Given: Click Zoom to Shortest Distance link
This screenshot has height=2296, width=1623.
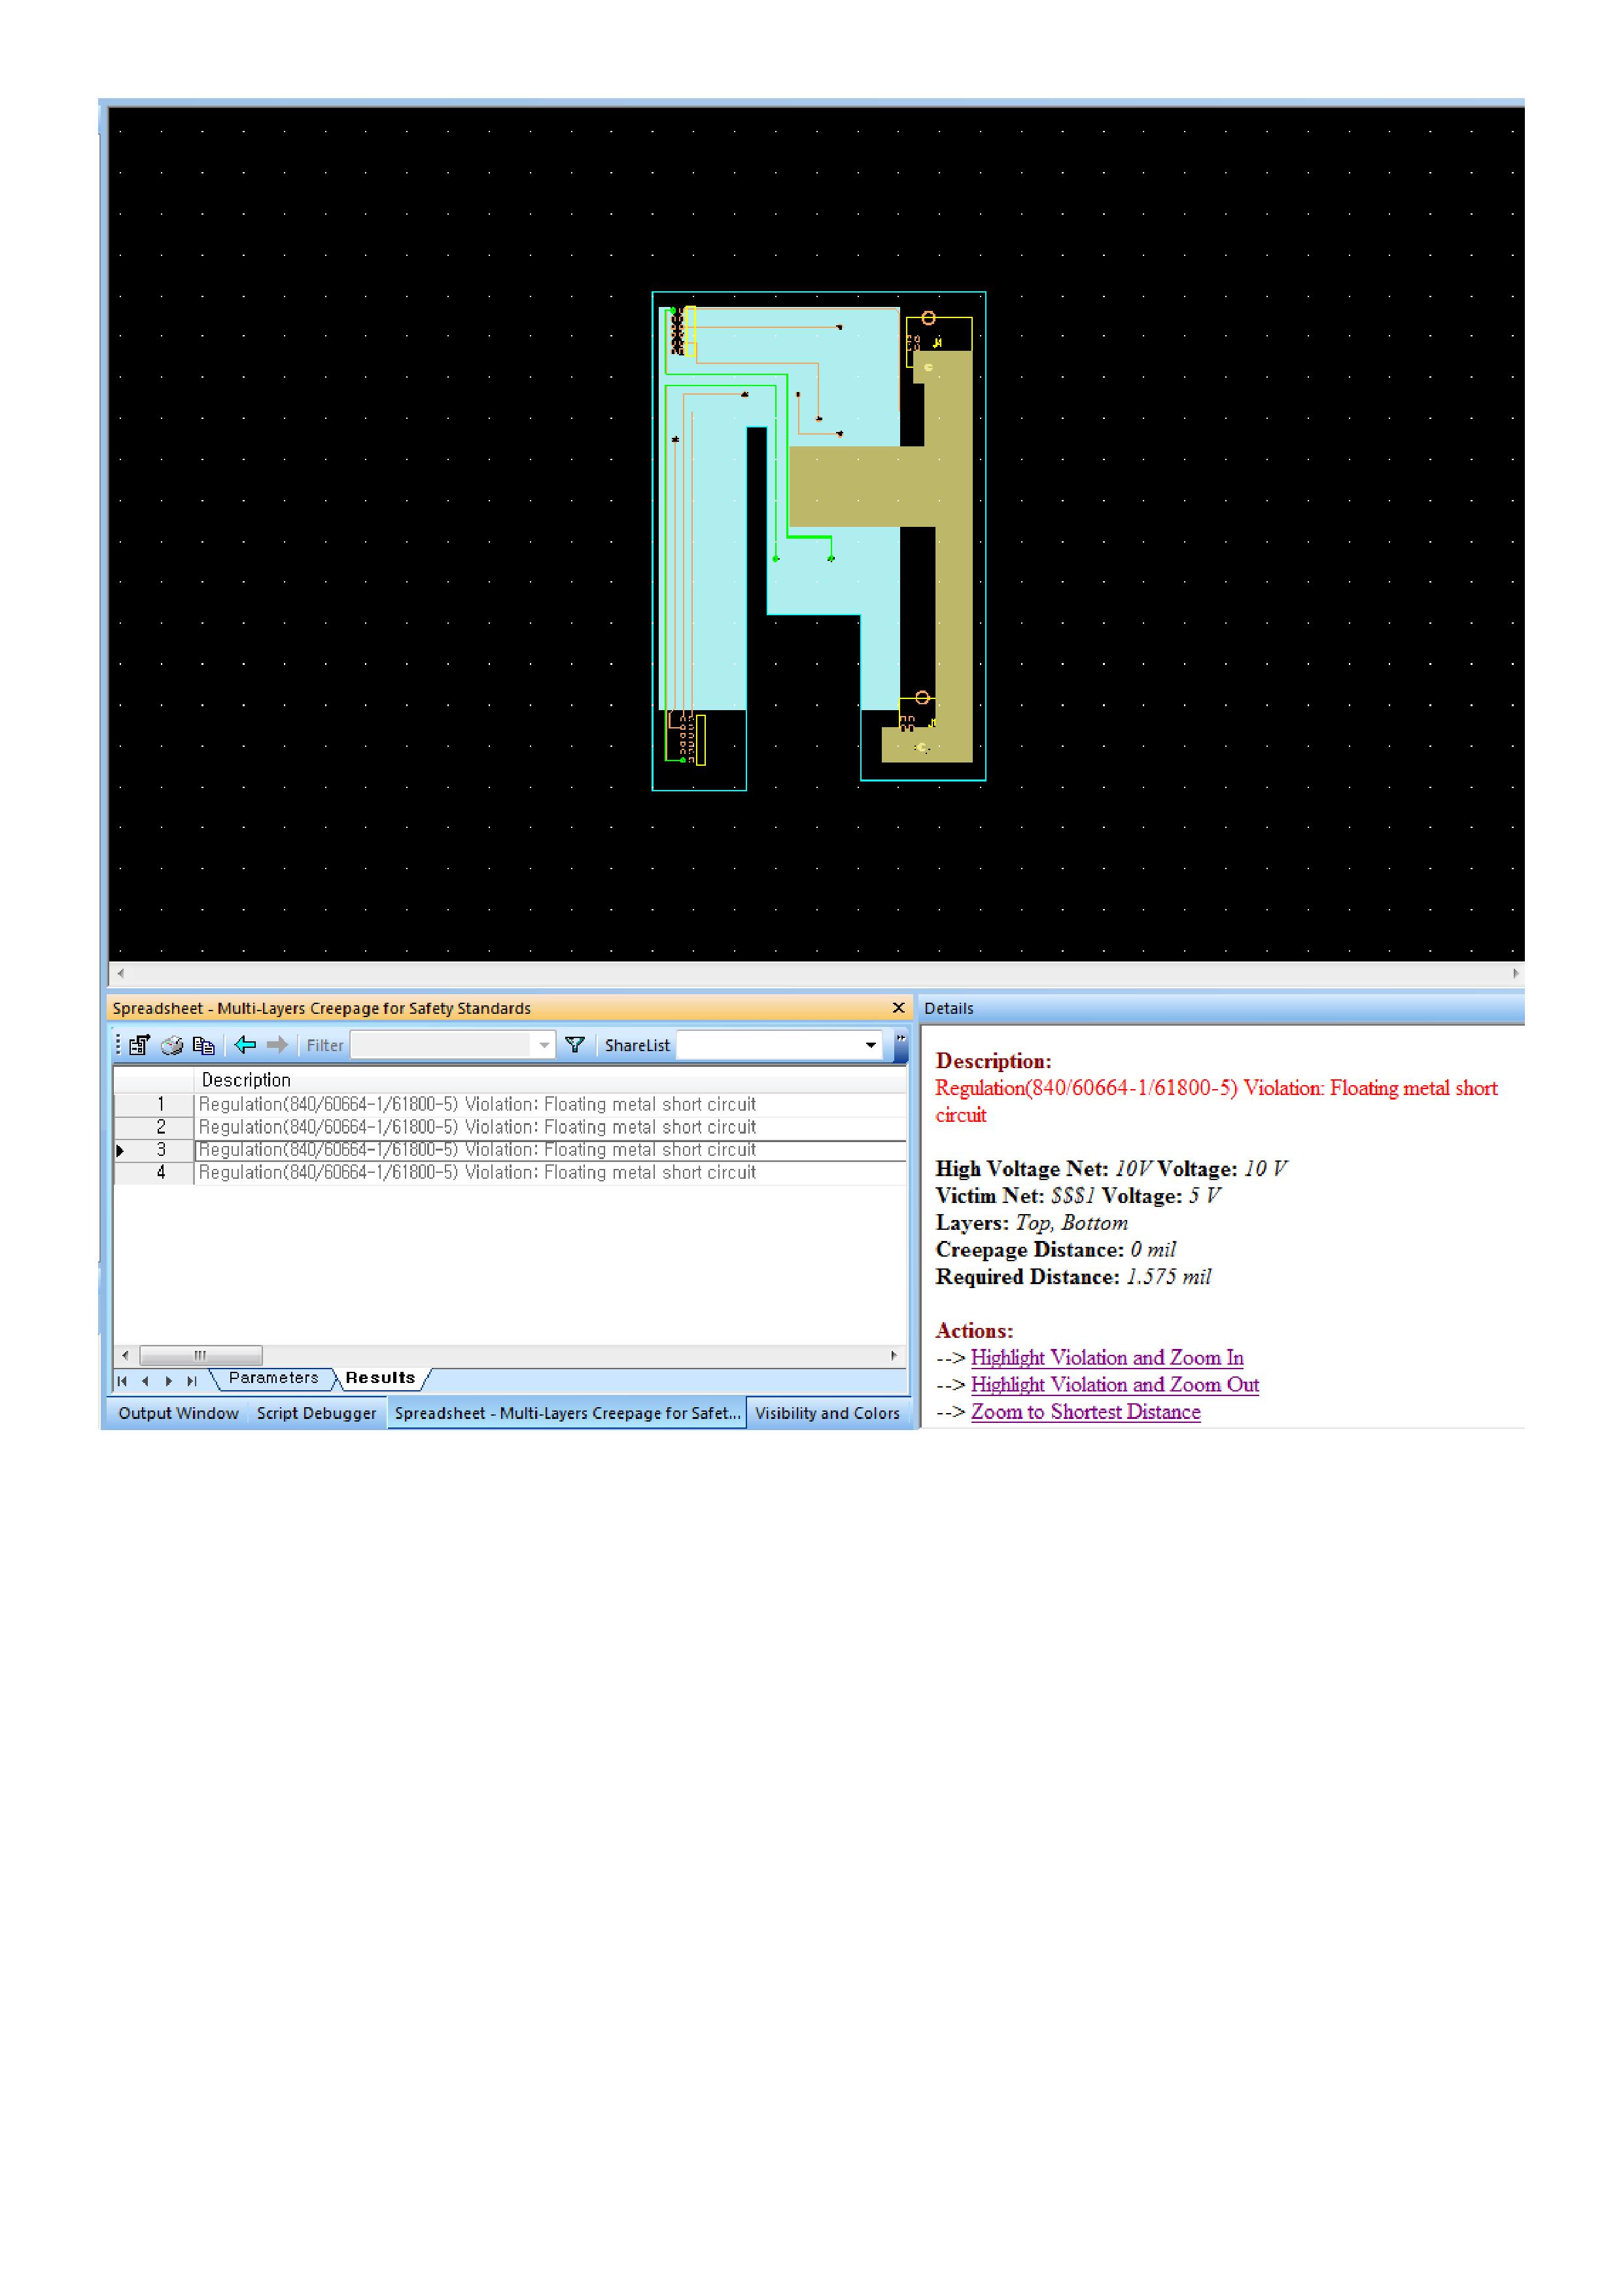Looking at the screenshot, I should (x=1085, y=1411).
